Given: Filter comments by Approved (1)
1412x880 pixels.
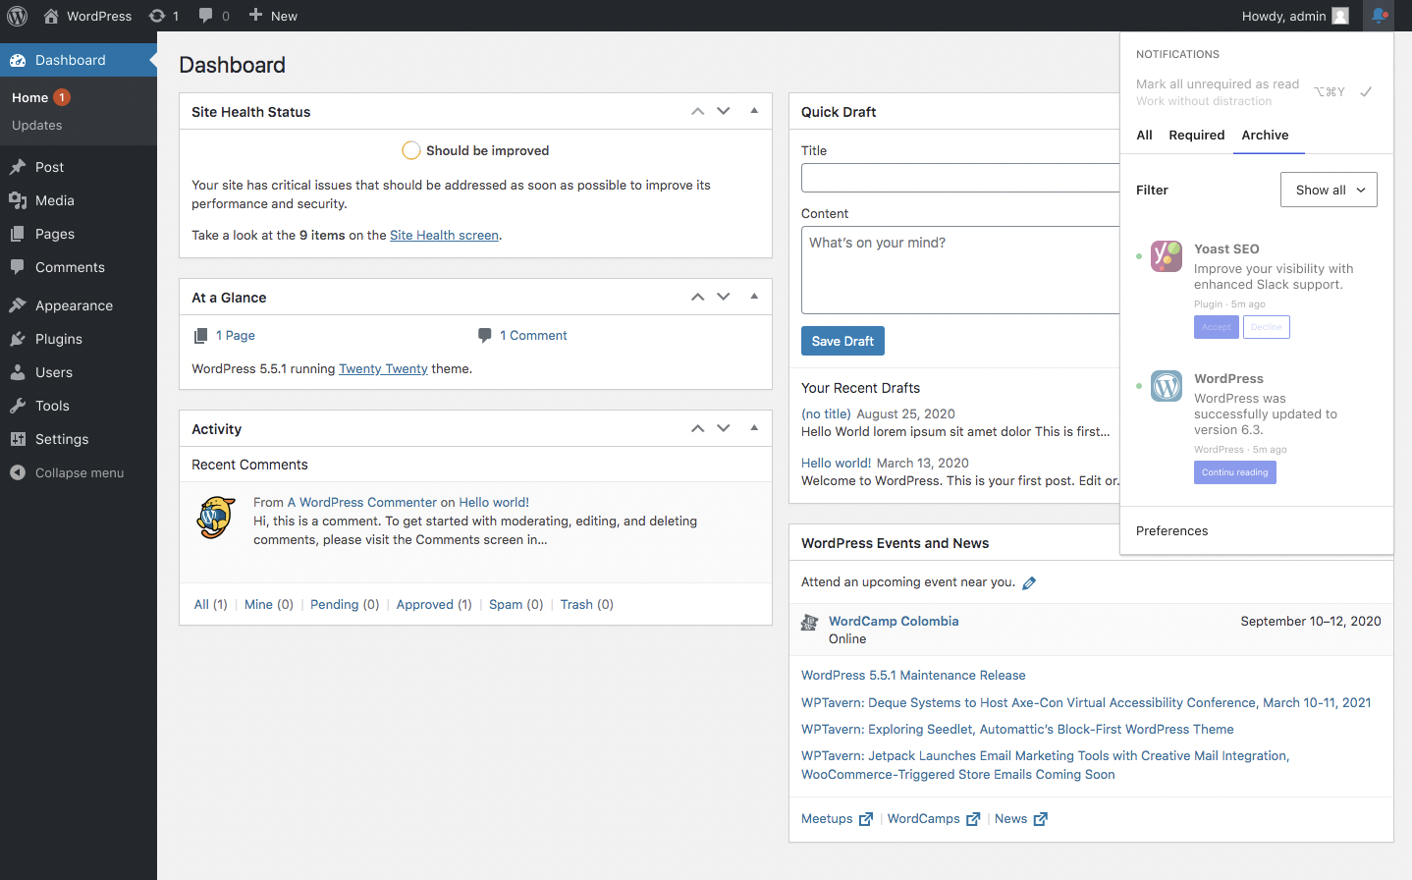Looking at the screenshot, I should (x=434, y=605).
